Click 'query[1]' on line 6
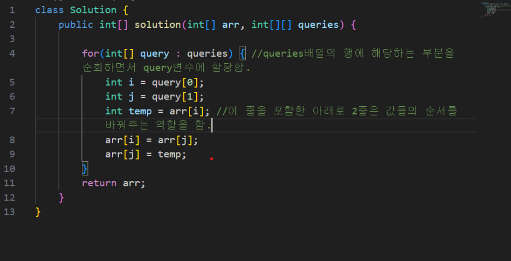Viewport: 511px width, 261px height. click(x=175, y=96)
